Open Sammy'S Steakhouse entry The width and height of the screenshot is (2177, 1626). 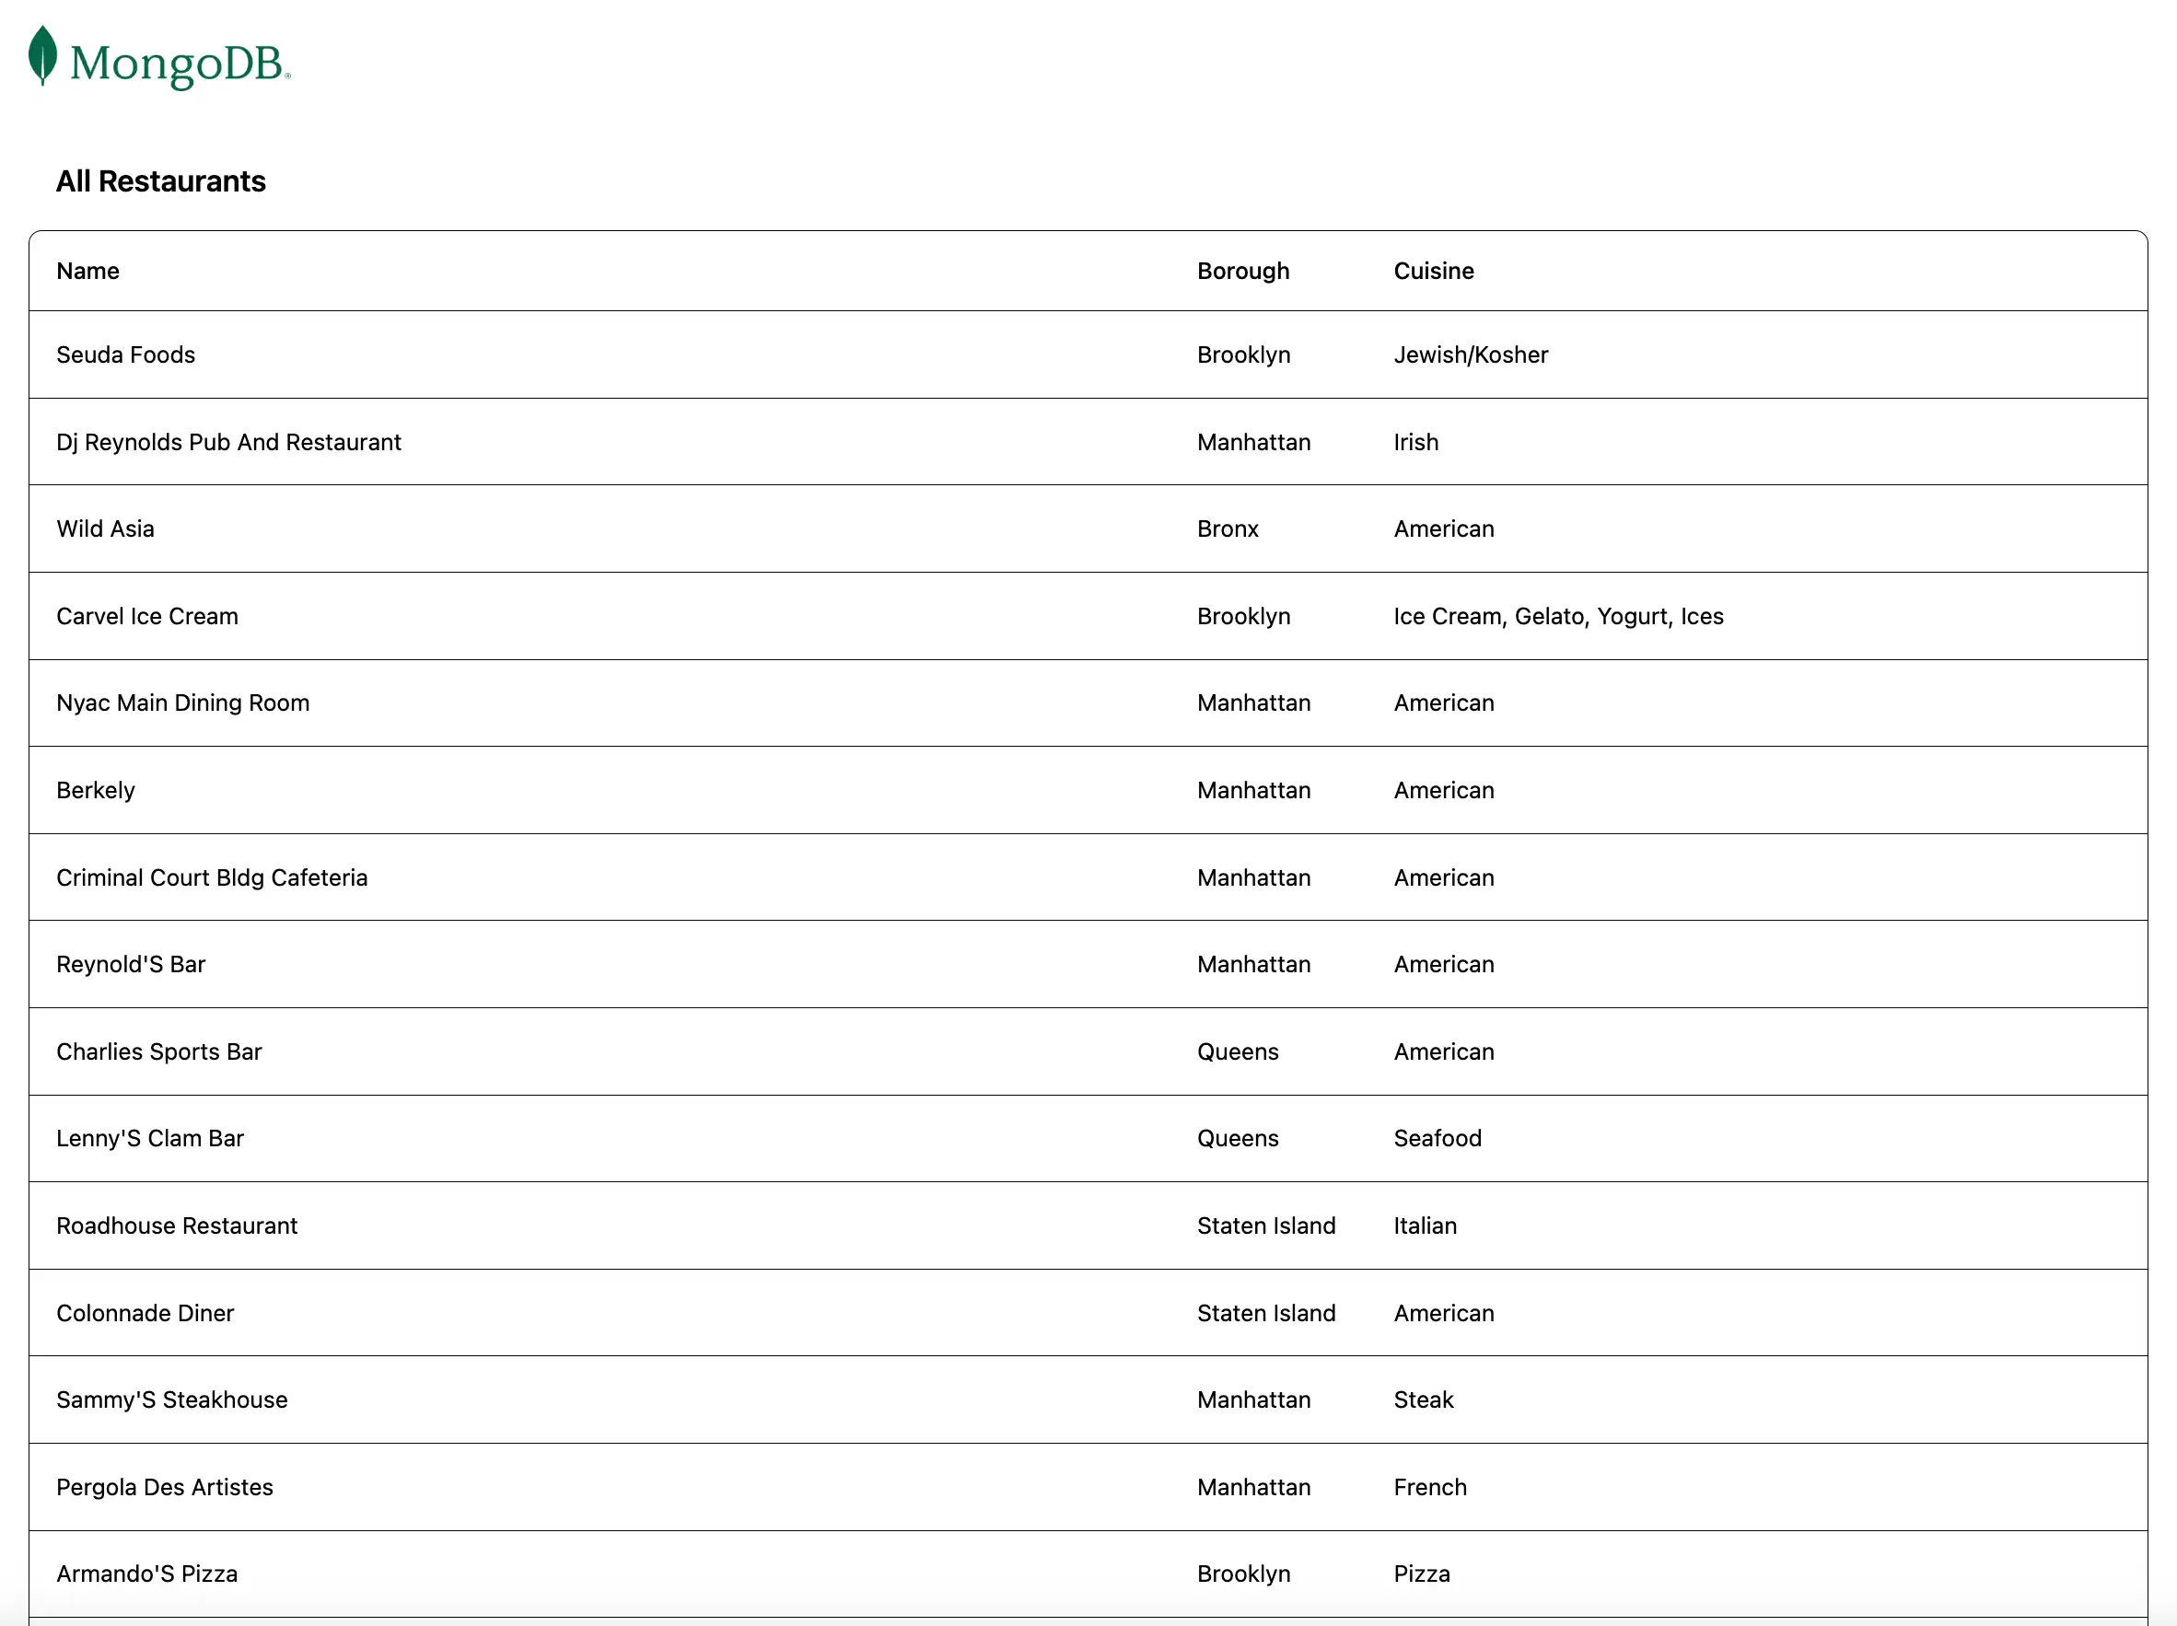point(171,1400)
